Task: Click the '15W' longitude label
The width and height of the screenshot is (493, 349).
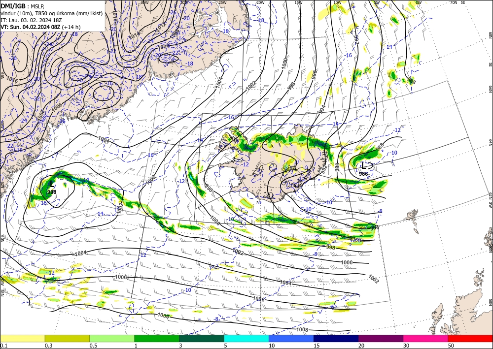Action: [x=298, y=2]
